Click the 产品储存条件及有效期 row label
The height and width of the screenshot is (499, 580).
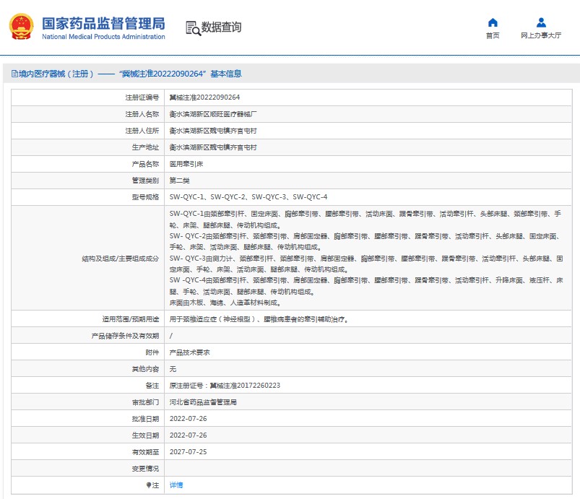click(x=125, y=336)
